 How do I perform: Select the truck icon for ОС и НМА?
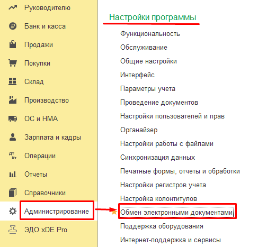click(x=13, y=118)
